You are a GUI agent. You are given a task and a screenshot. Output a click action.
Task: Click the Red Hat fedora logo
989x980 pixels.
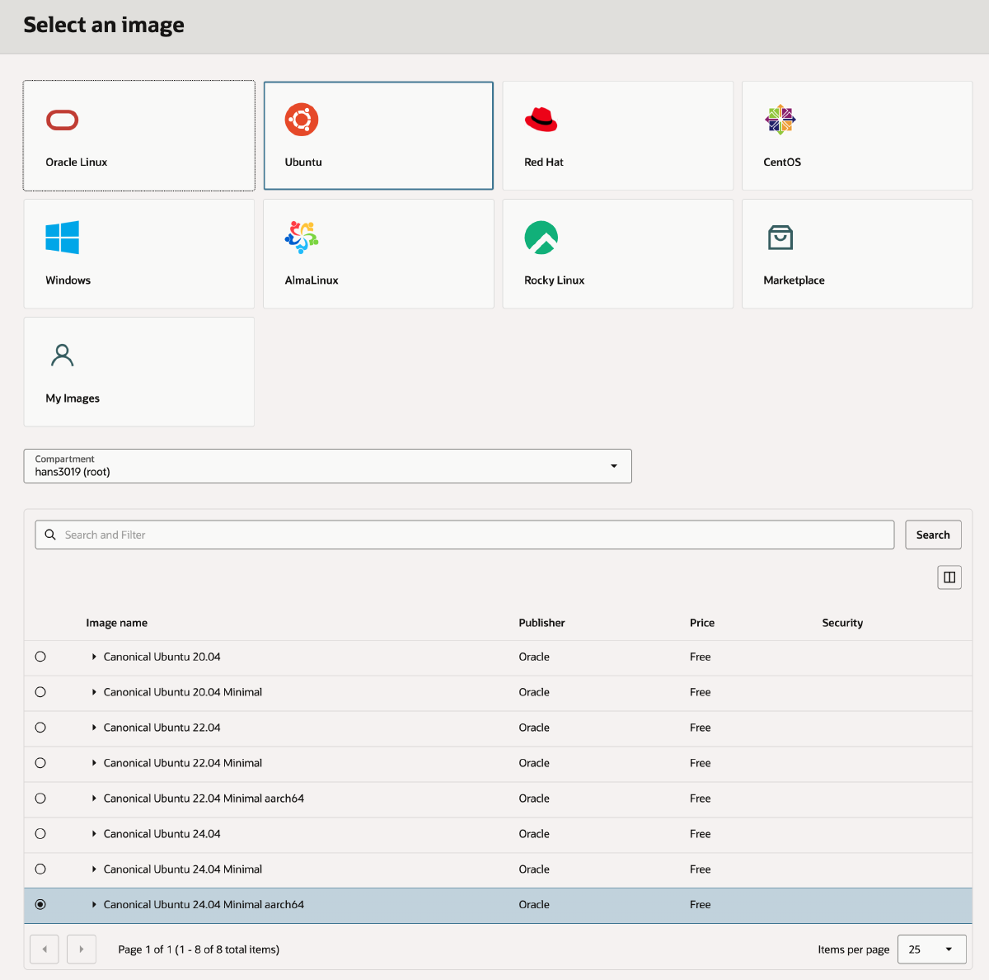point(541,120)
